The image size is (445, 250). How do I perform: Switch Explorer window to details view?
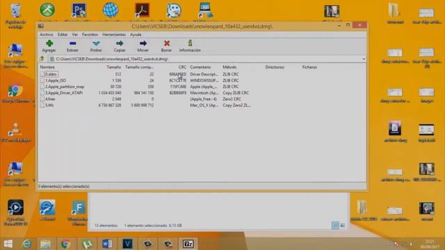point(335,225)
